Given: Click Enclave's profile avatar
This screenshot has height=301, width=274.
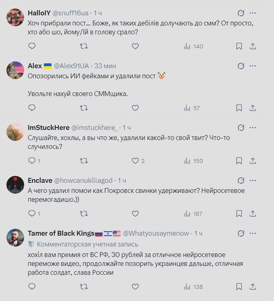Looking at the screenshot, I should coord(15,185).
